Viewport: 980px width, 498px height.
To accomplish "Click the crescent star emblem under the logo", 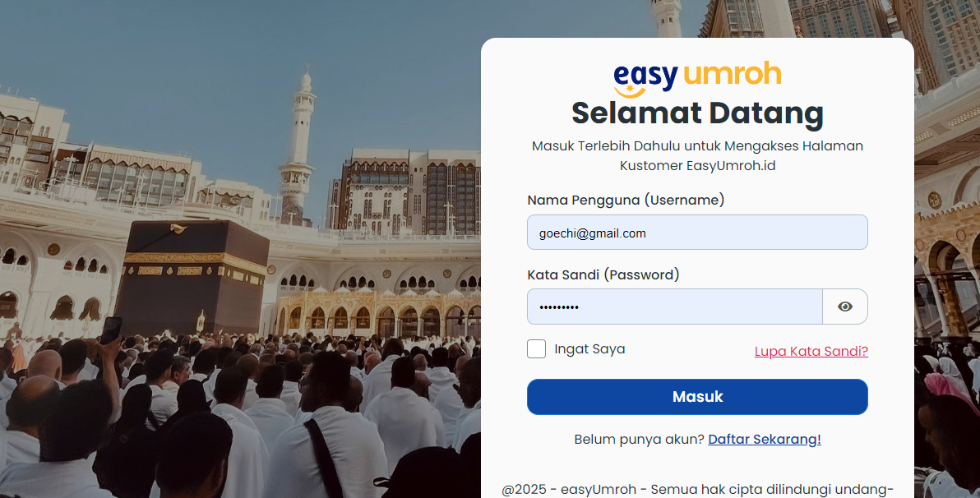I will point(630,91).
